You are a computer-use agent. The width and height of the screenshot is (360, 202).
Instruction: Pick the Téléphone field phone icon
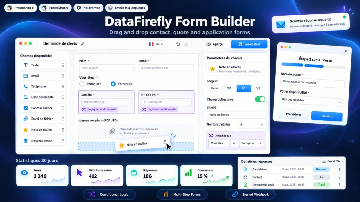(25, 86)
